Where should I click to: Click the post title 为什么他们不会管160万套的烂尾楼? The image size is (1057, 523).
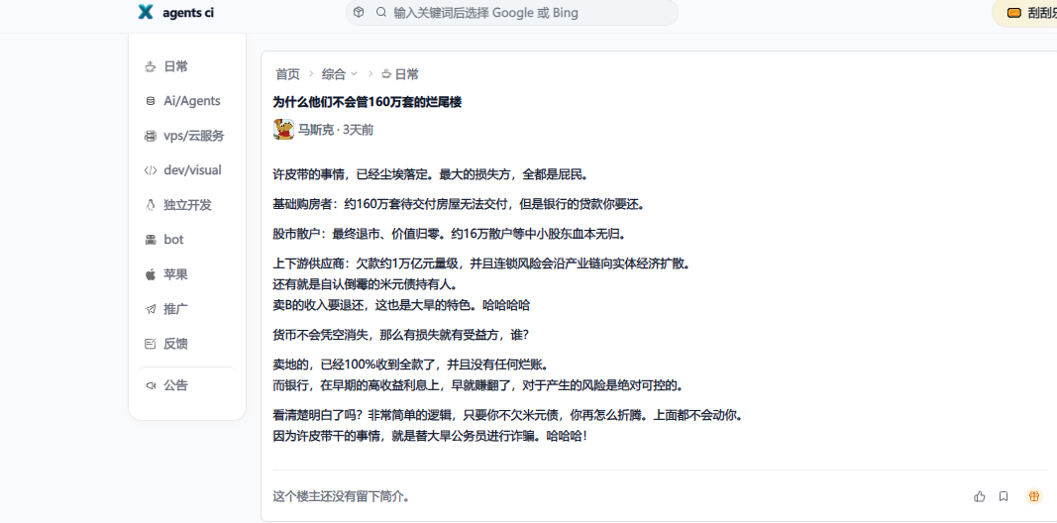point(368,102)
